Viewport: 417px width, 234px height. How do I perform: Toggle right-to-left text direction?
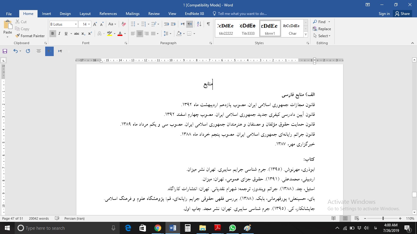coord(190,23)
